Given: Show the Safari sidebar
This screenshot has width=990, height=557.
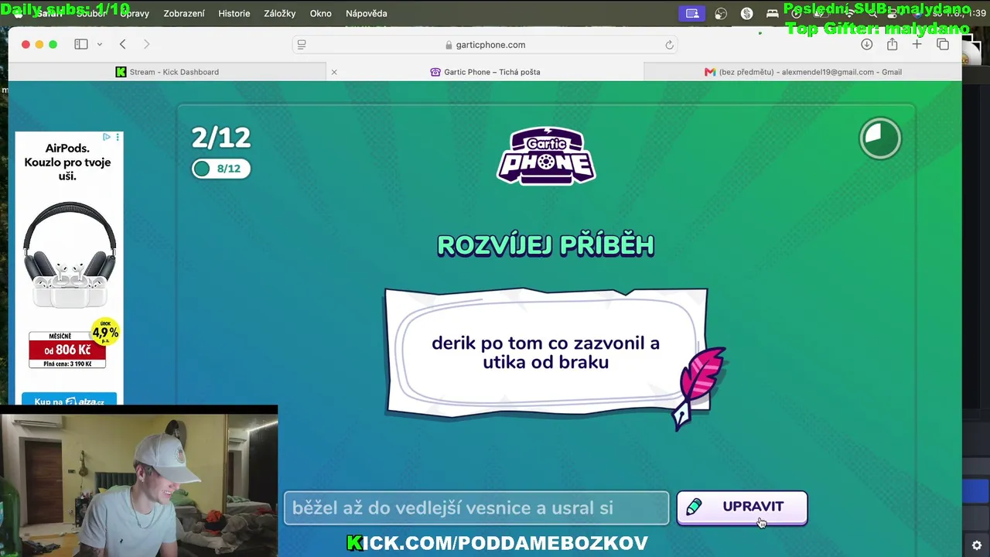Looking at the screenshot, I should [81, 45].
